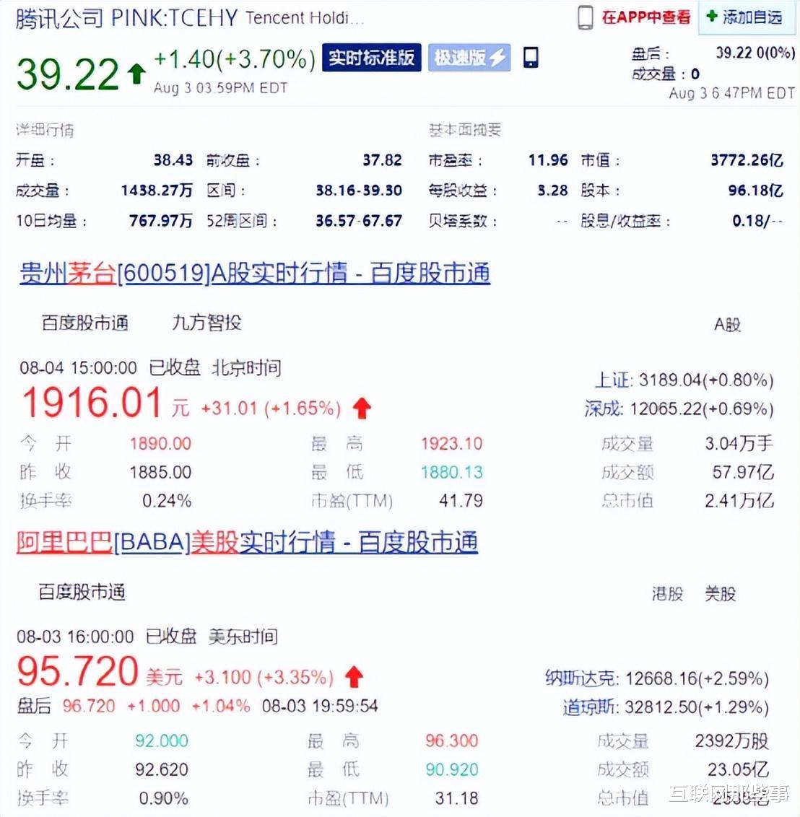800x817 pixels.
Task: Open the 在APP中查看 link
Action: [x=646, y=17]
